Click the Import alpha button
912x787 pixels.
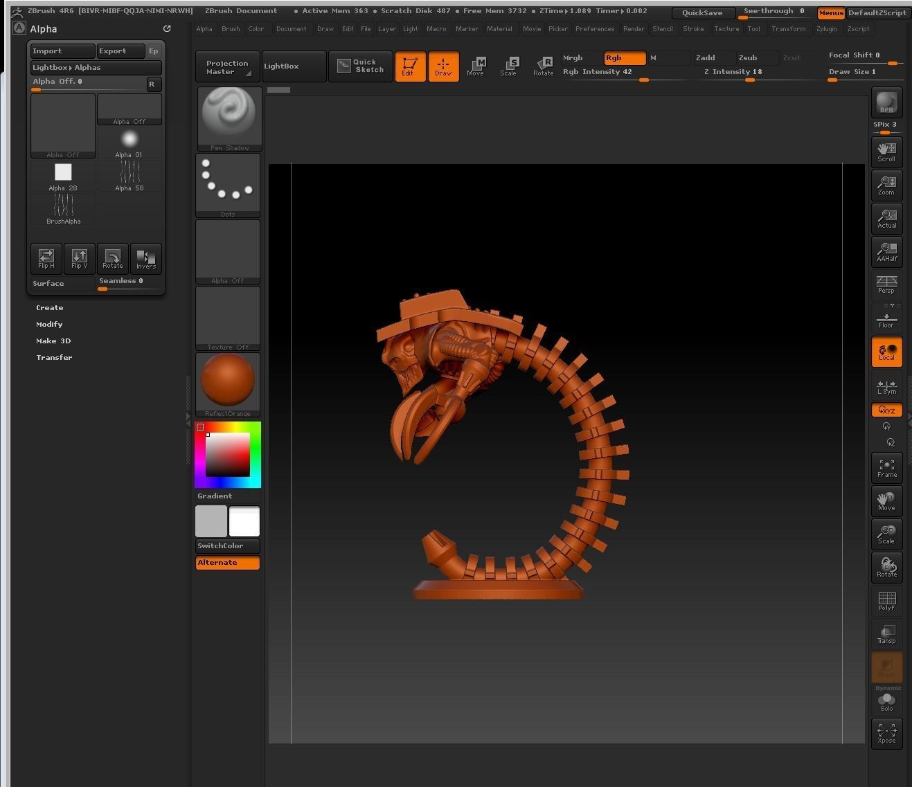coord(63,51)
